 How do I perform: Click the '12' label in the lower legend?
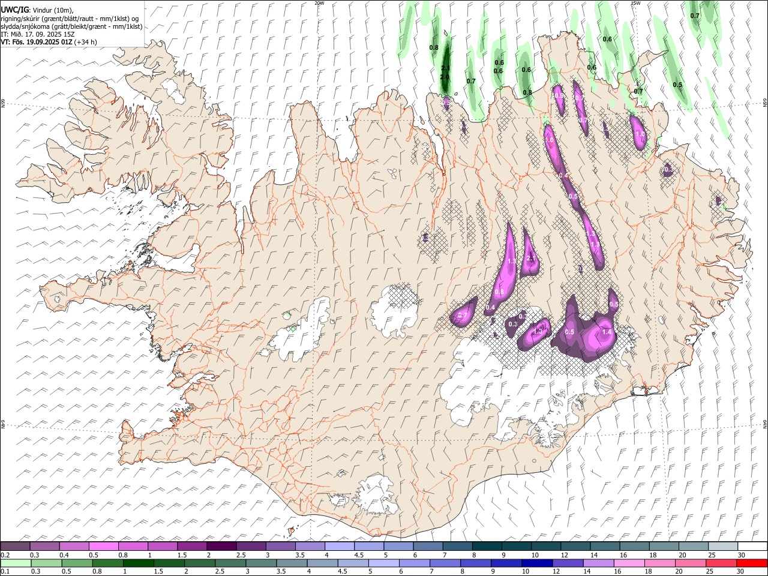(x=556, y=572)
